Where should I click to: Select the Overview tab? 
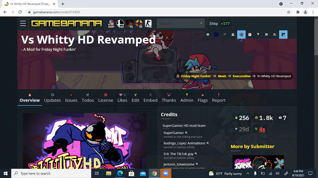[30, 98]
